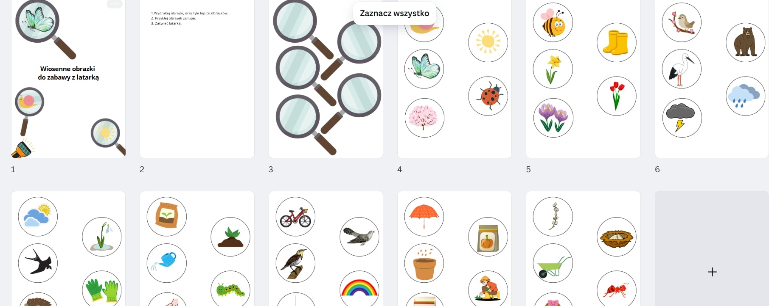Click the Zaznacz wszystko button
Viewport: 769px width, 306px height.
coord(394,13)
